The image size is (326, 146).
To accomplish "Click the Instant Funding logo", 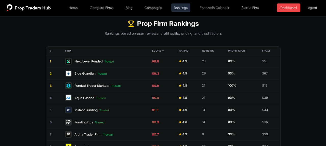I will pos(68,110).
